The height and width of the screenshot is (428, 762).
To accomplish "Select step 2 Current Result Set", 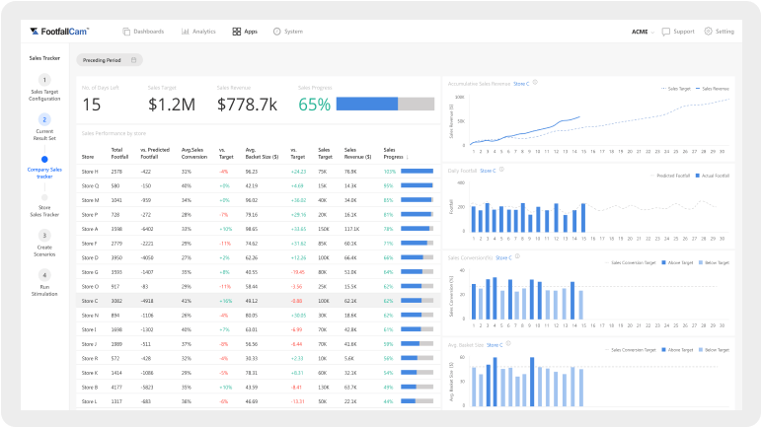I will tap(44, 127).
